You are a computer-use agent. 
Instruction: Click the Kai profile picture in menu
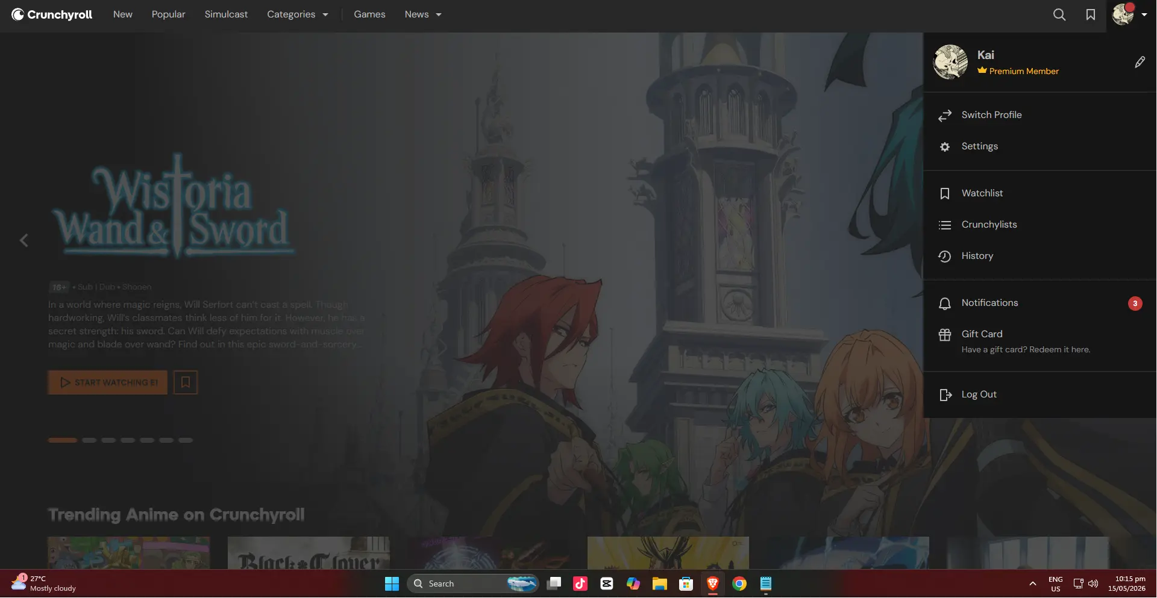950,62
